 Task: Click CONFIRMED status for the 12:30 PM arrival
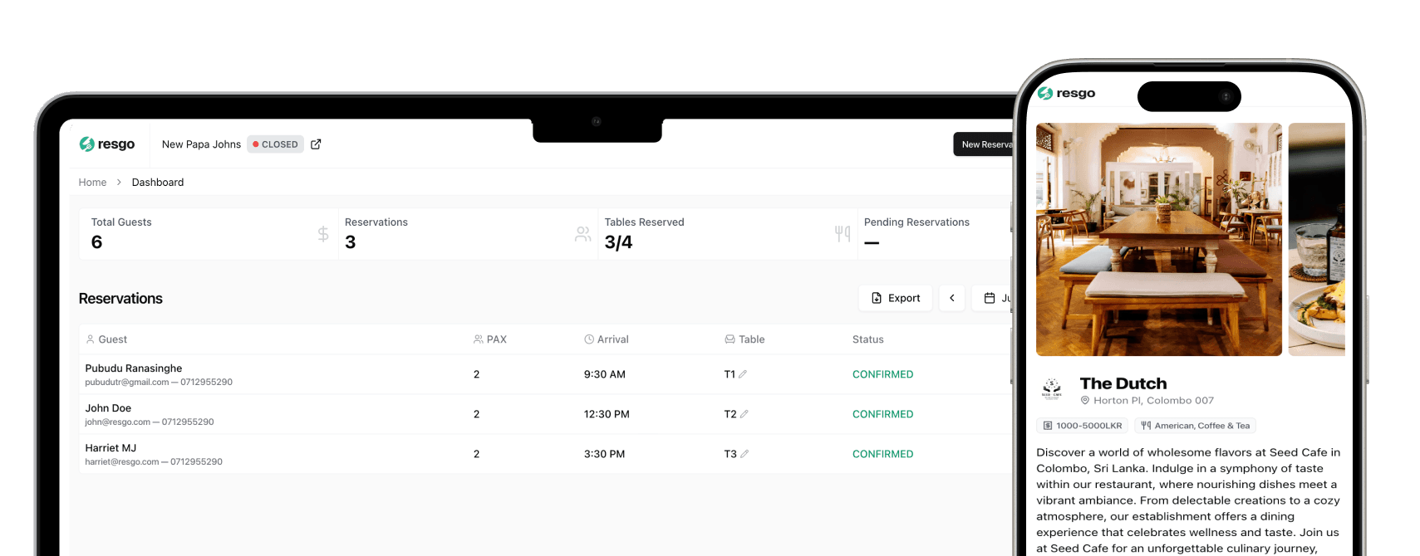pyautogui.click(x=882, y=414)
